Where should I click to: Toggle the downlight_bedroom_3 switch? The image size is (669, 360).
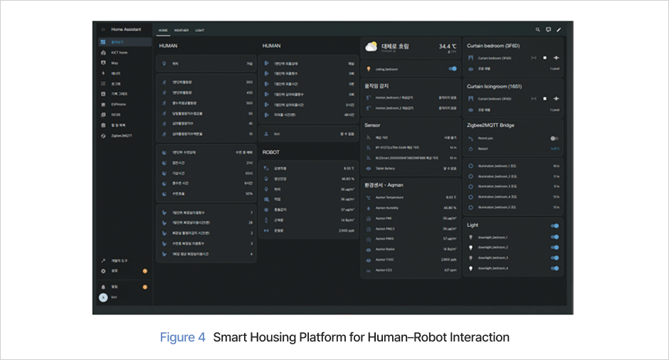[554, 258]
